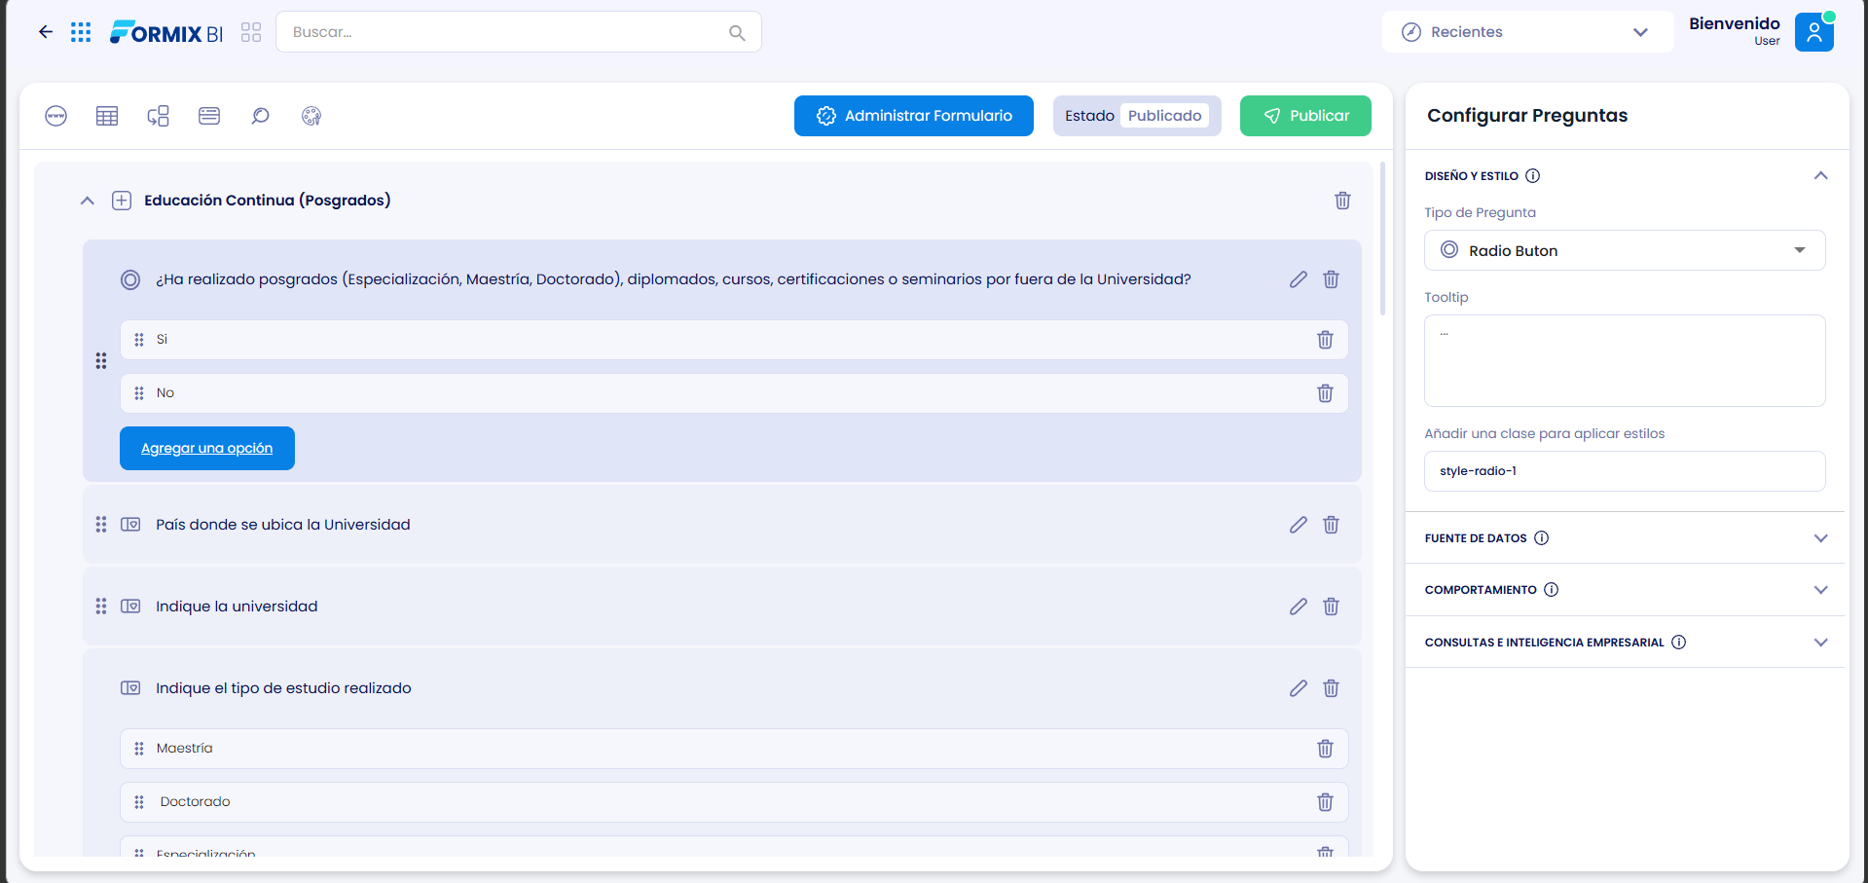The width and height of the screenshot is (1868, 883).
Task: Open the Recientes dropdown
Action: [x=1527, y=32]
